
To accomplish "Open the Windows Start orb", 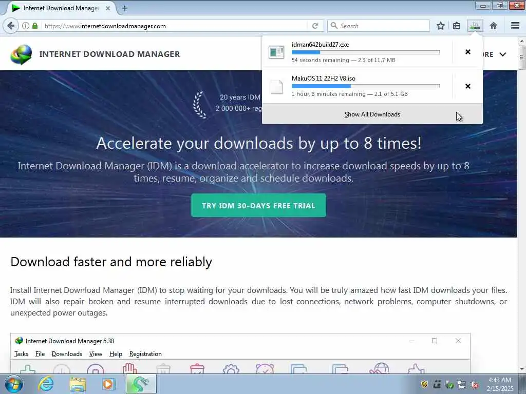I will pos(14,384).
